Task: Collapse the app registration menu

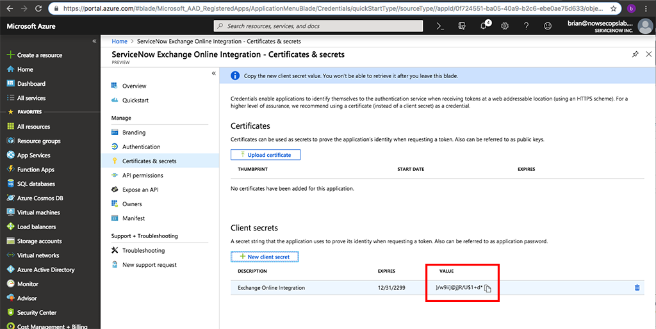Action: click(213, 73)
